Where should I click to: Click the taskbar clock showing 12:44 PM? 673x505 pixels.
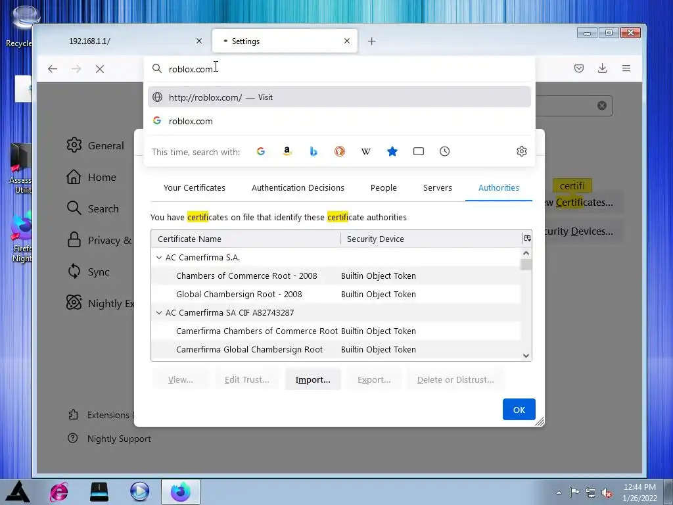tap(639, 492)
